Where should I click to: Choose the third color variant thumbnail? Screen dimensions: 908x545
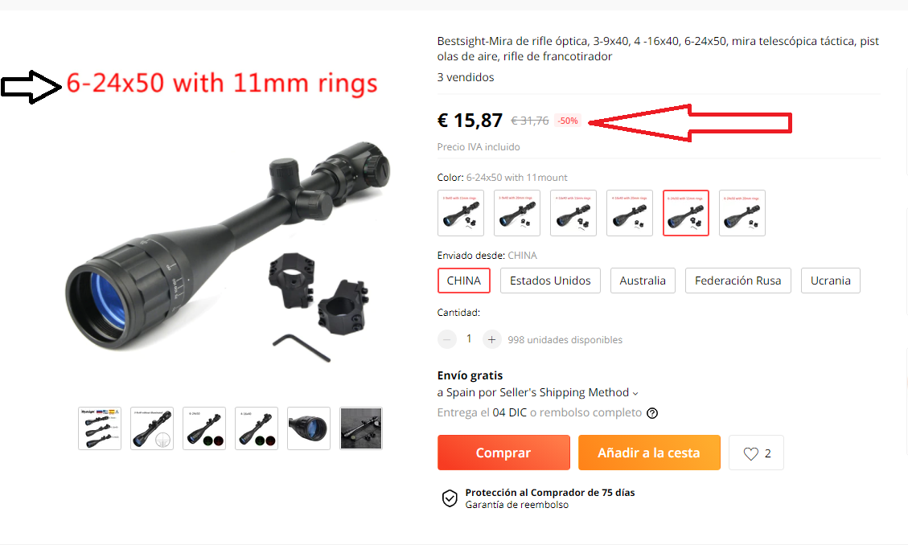(x=573, y=213)
